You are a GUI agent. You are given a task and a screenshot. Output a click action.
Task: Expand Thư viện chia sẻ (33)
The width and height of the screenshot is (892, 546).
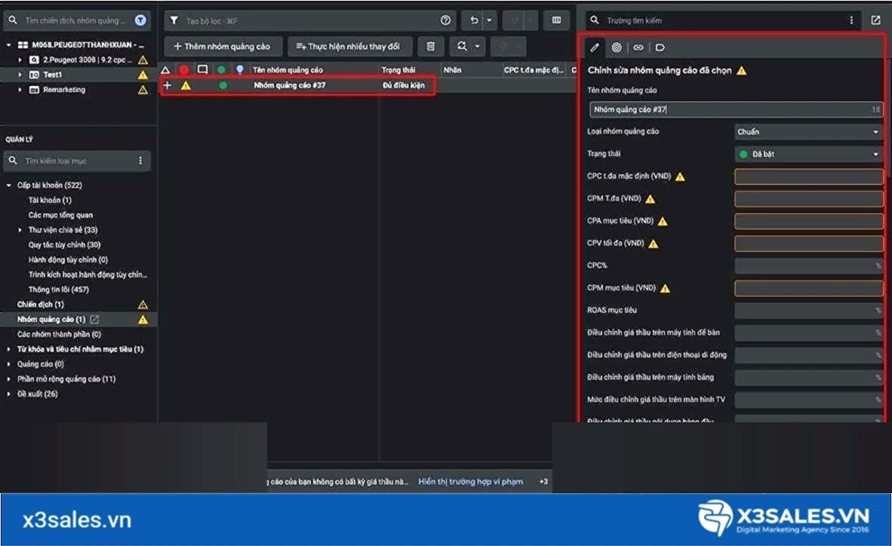(20, 230)
